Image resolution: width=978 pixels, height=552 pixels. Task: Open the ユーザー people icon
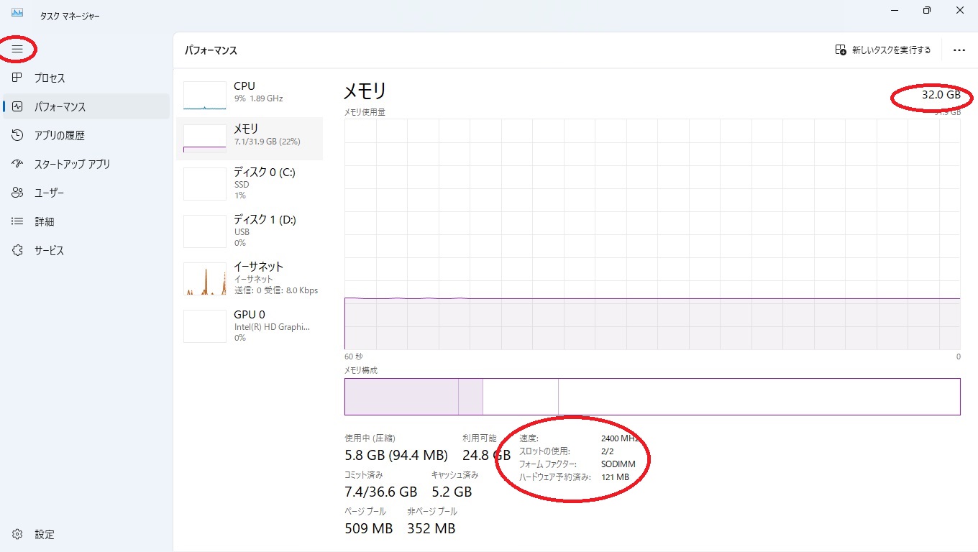(x=18, y=193)
